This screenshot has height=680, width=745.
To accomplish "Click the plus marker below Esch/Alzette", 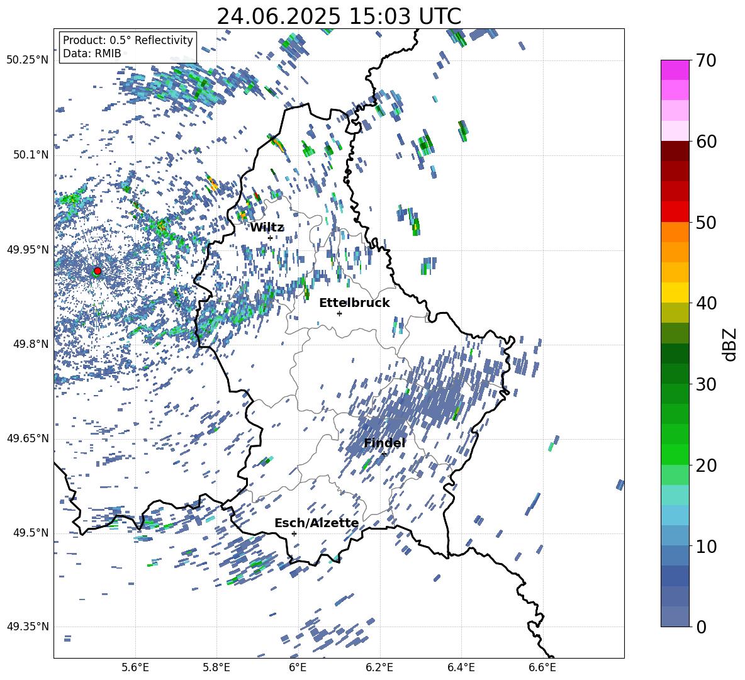I will click(x=294, y=533).
